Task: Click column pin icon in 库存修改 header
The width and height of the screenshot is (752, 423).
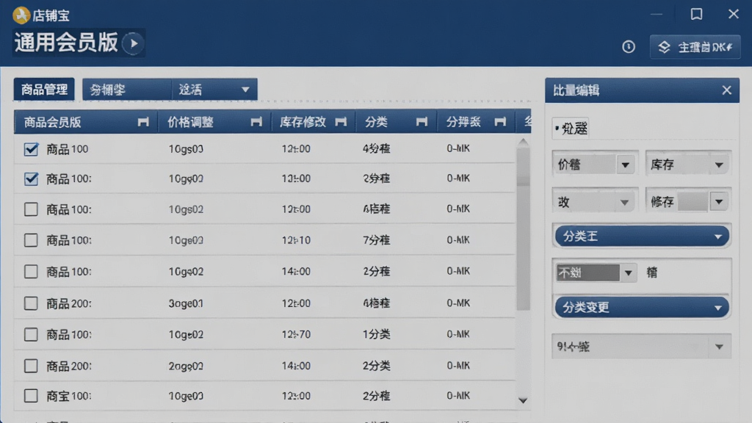Action: pos(341,122)
